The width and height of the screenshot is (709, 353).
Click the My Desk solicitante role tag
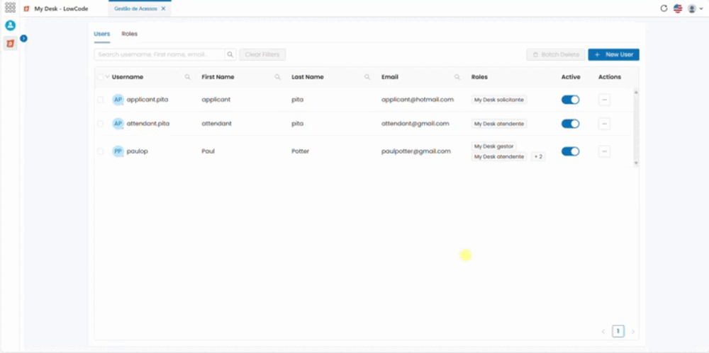click(498, 100)
